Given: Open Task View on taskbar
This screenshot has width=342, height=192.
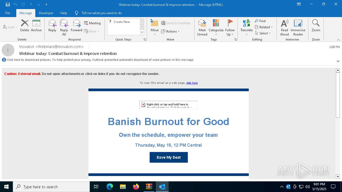Looking at the screenshot, I should (x=96, y=187).
